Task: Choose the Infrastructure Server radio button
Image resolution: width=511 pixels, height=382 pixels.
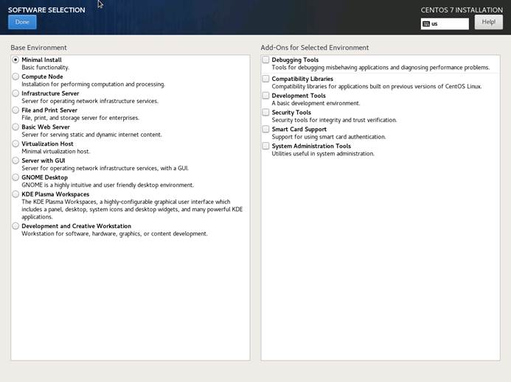Action: [15, 93]
